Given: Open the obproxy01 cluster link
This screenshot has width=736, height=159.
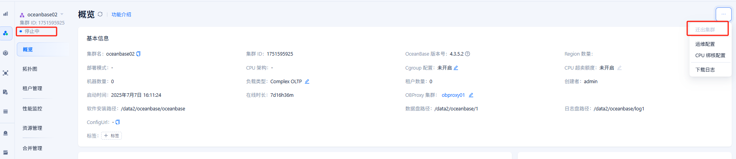Looking at the screenshot, I should tap(453, 95).
